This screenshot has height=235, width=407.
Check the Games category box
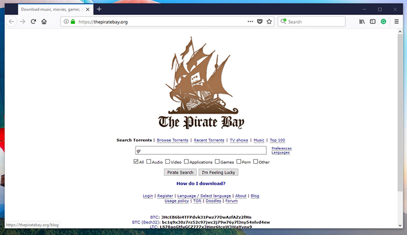pos(217,161)
